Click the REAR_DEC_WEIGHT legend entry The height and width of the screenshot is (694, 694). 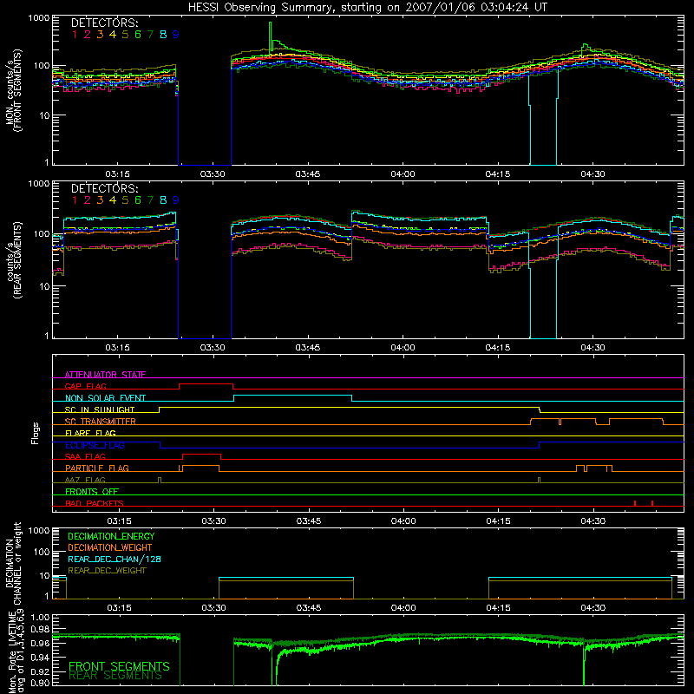tap(107, 571)
